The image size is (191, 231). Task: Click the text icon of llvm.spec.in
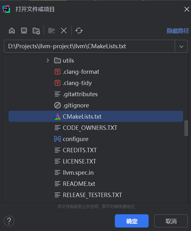tap(58, 172)
